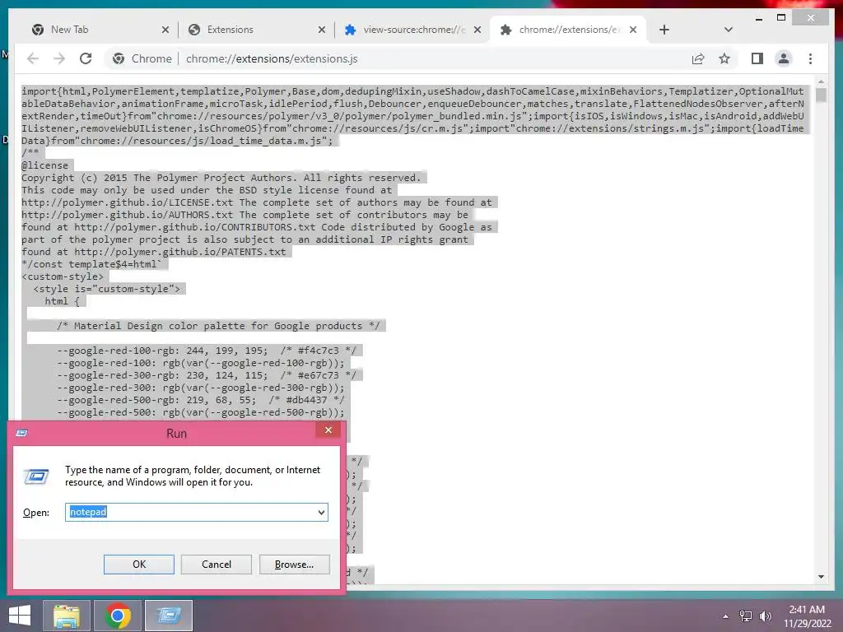This screenshot has width=843, height=632.
Task: Switch to the view-source tab
Action: click(x=414, y=30)
